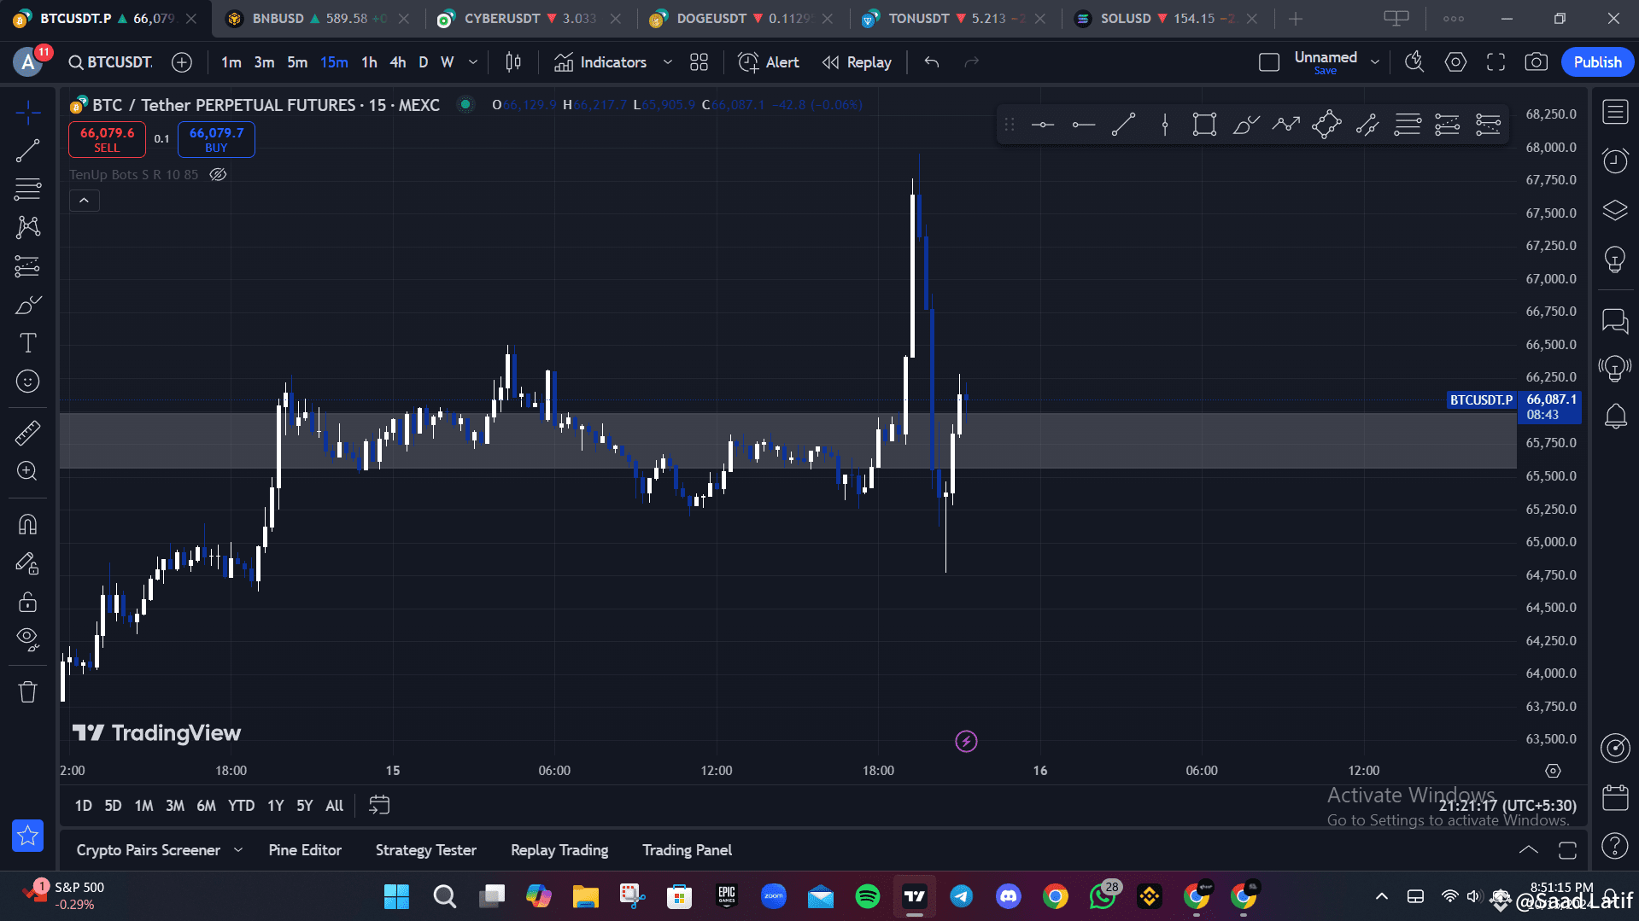The image size is (1639, 921).
Task: Switch to the 5m timeframe
Action: point(297,62)
